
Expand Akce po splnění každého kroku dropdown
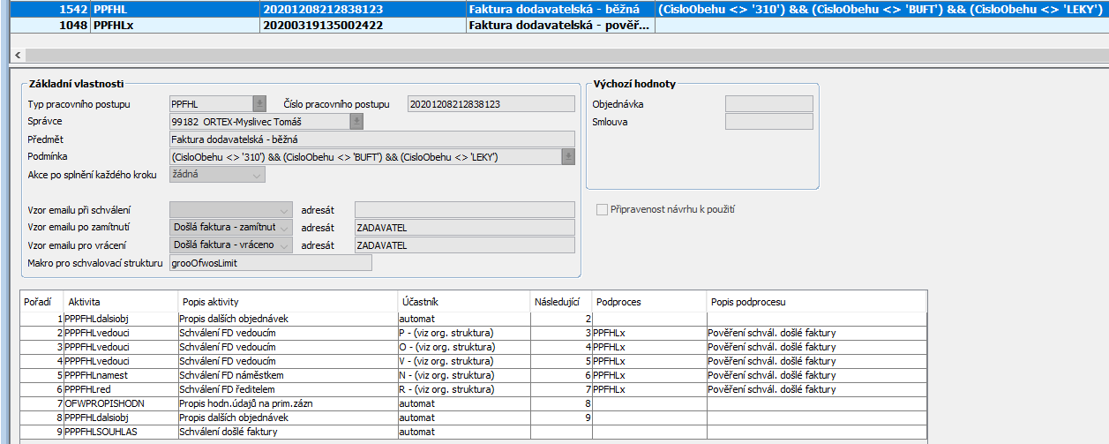pyautogui.click(x=257, y=175)
